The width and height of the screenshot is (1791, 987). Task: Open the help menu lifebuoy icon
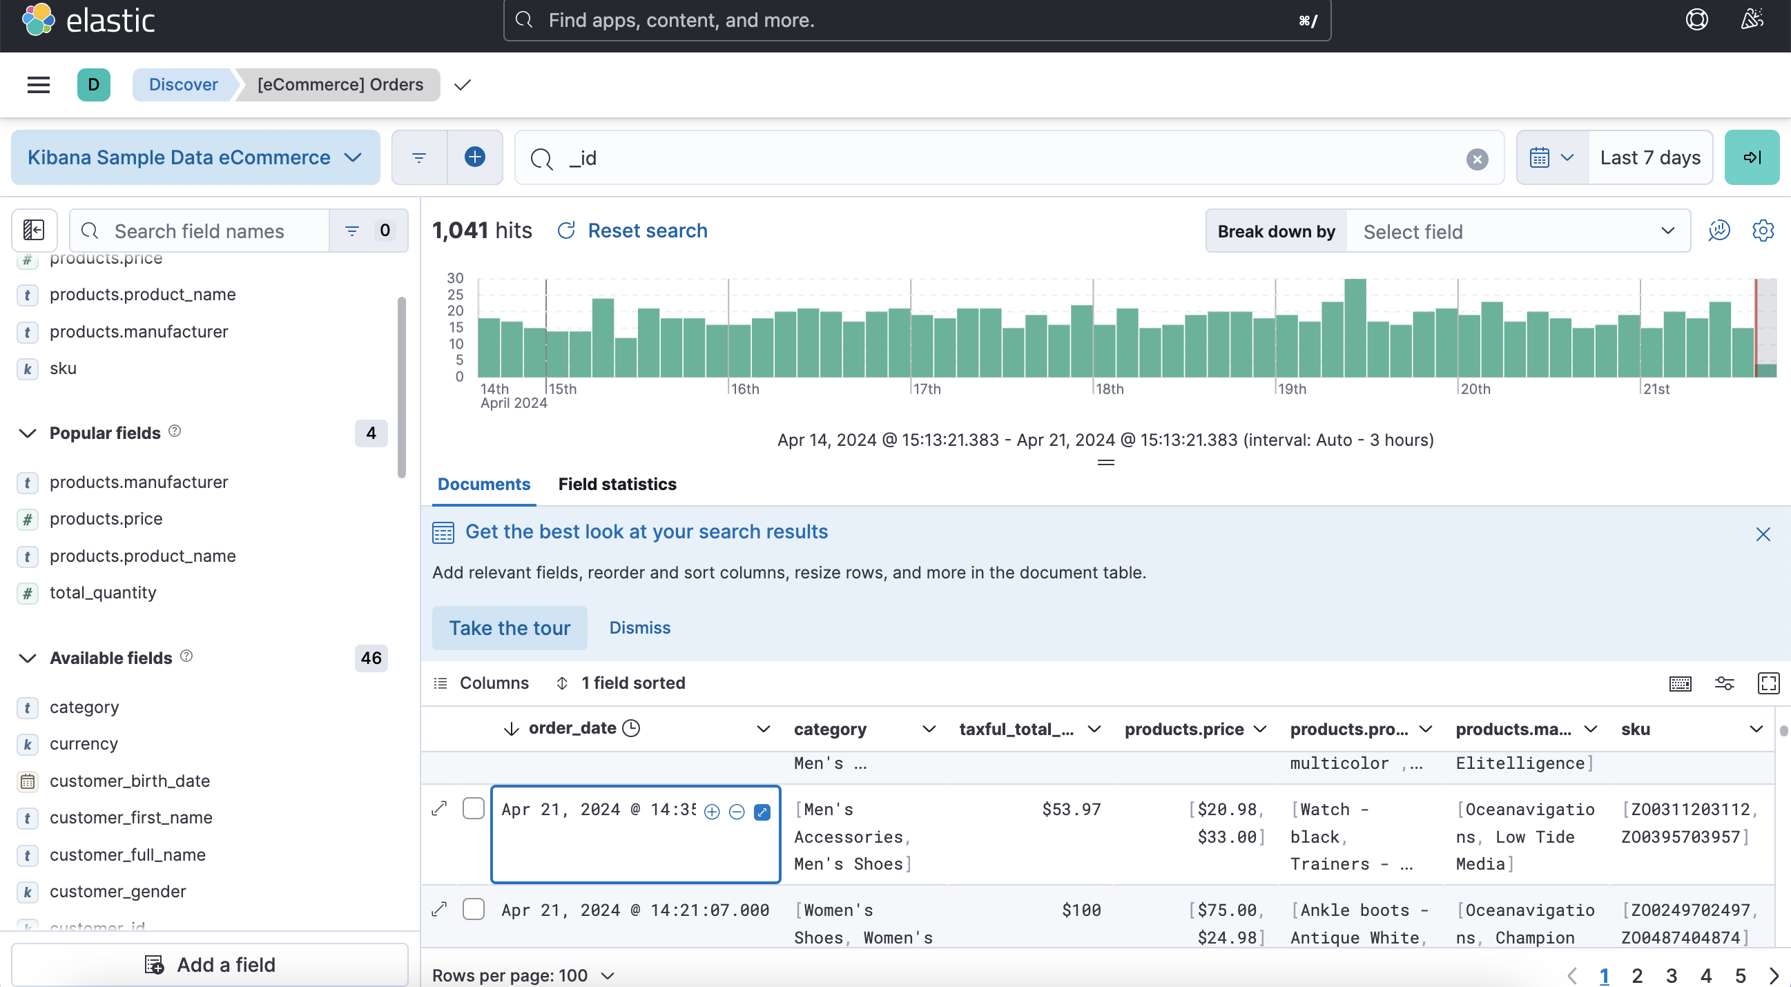coord(1696,19)
